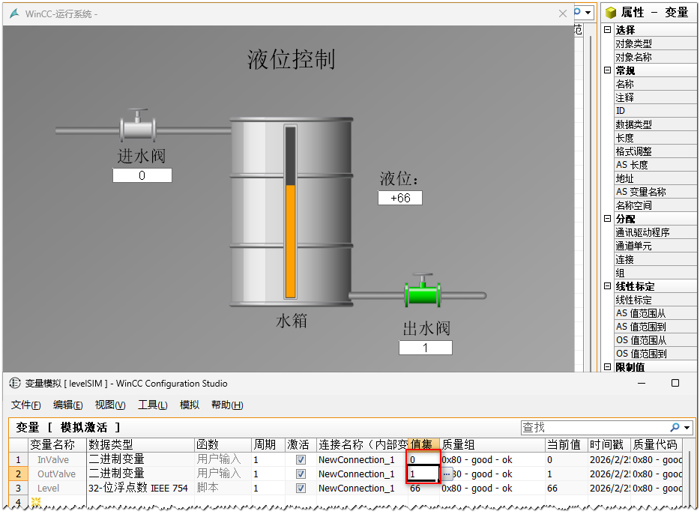The image size is (700, 517).
Task: Click the orange level bar in the tank
Action: click(x=290, y=240)
